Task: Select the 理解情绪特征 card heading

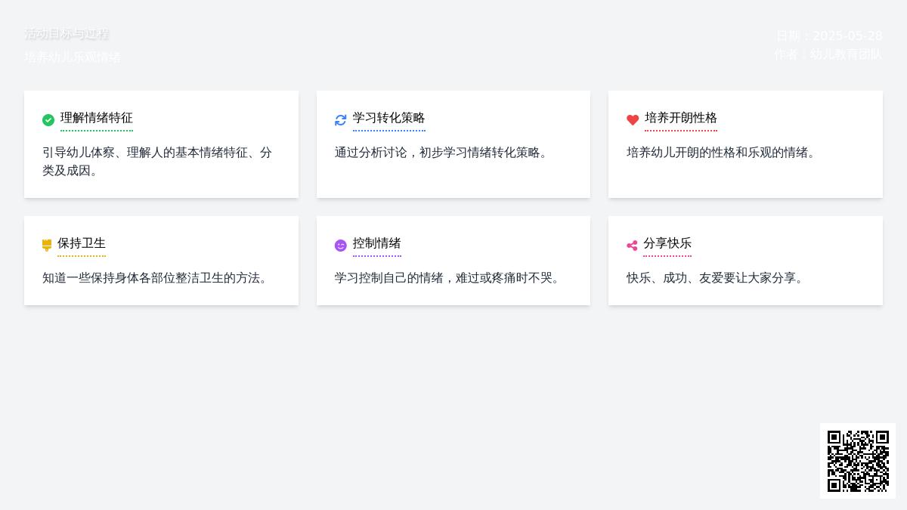Action: [97, 118]
